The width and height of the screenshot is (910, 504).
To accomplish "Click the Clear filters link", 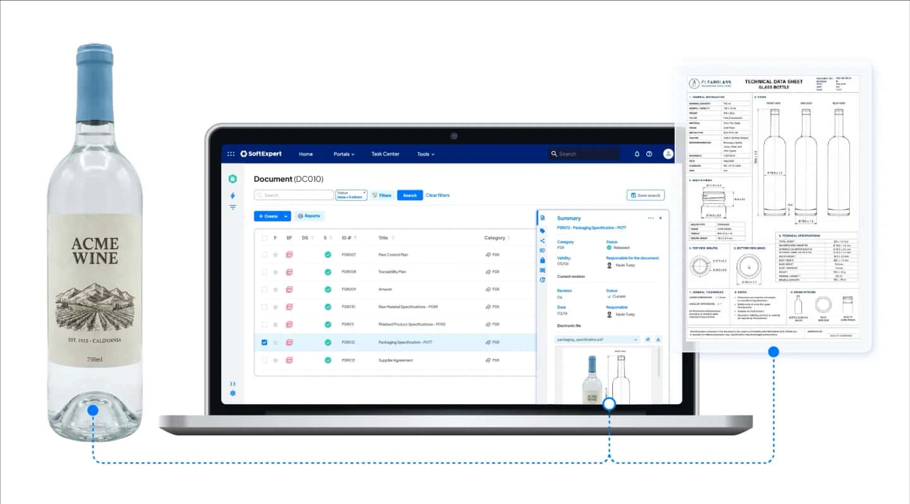I will point(438,195).
